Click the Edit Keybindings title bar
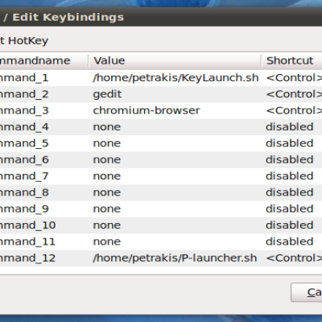Screen dimensions: 322x322 click(x=161, y=17)
